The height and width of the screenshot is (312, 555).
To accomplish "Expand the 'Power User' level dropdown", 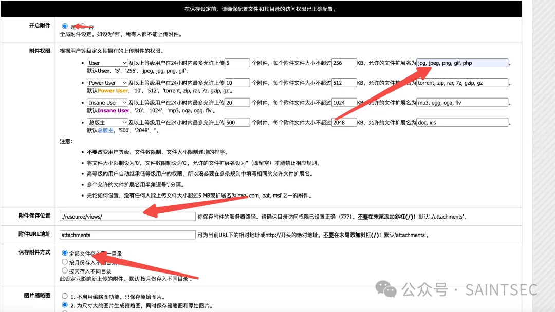I will pos(107,83).
